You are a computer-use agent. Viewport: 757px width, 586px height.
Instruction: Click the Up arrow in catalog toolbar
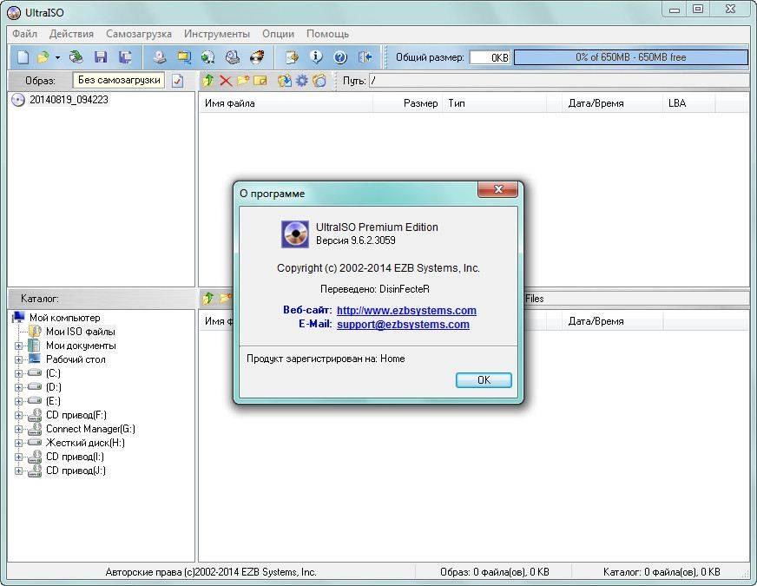208,299
